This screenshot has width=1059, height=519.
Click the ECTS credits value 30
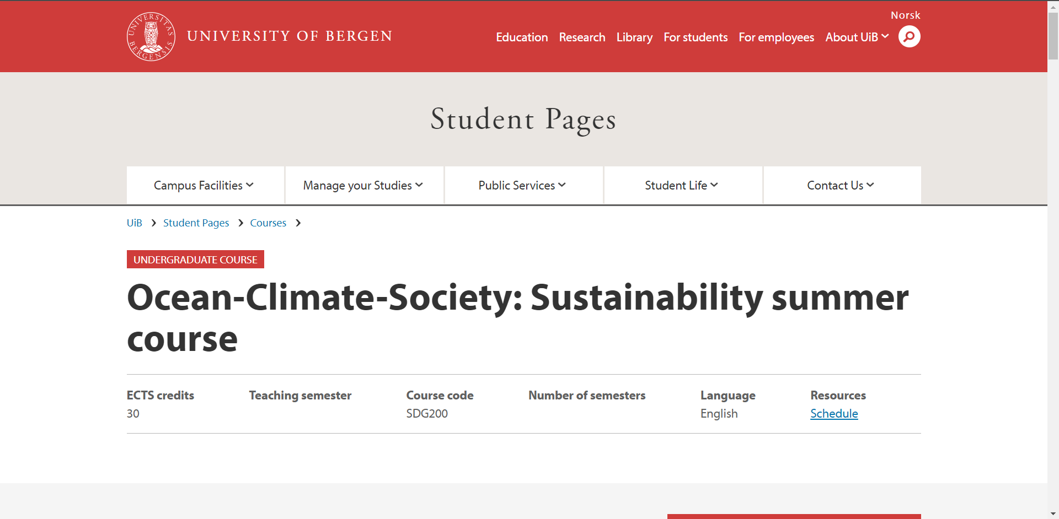coord(133,414)
